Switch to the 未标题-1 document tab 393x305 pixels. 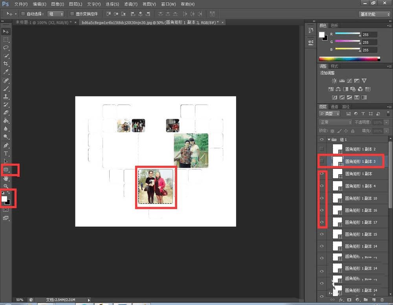pyautogui.click(x=41, y=22)
